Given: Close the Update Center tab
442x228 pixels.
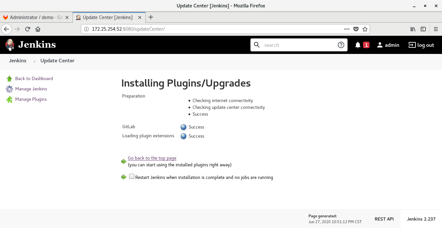Looking at the screenshot, I should coord(140,17).
